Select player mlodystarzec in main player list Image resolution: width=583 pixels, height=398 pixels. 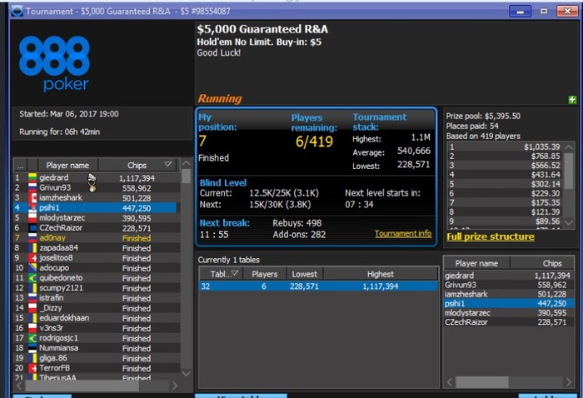(95, 218)
